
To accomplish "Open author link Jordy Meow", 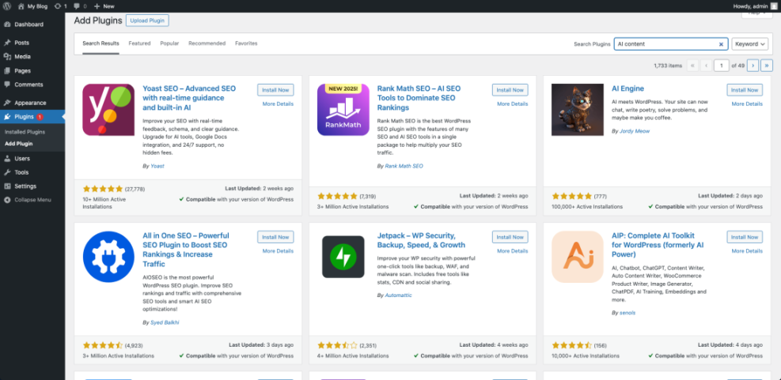I will pos(635,131).
